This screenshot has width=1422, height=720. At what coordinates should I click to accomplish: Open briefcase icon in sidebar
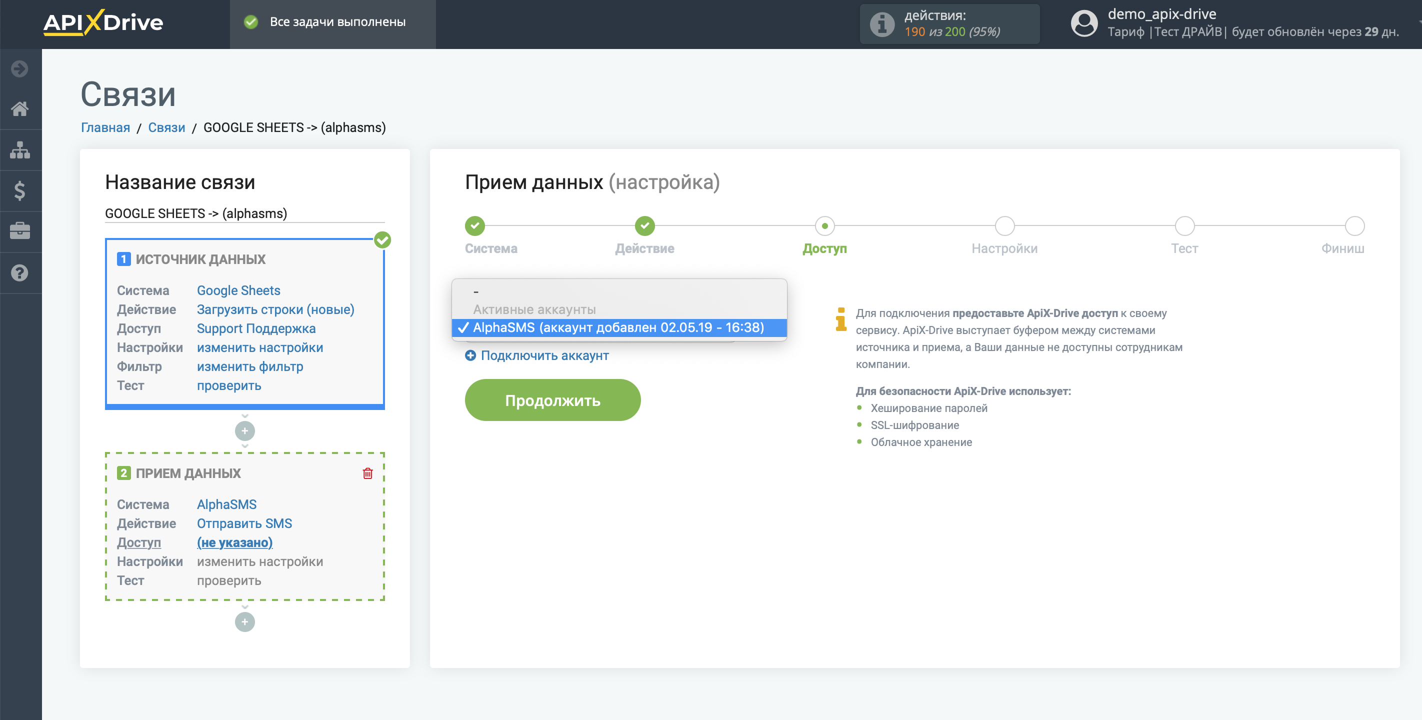pos(20,231)
